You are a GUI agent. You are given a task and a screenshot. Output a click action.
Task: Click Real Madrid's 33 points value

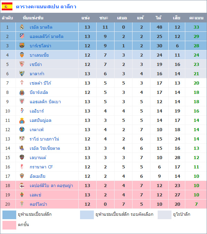[196, 27]
